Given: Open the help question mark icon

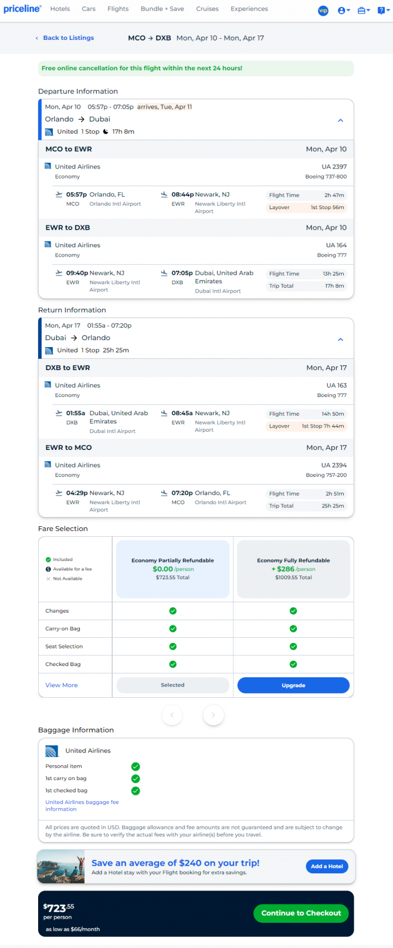Looking at the screenshot, I should pyautogui.click(x=382, y=10).
